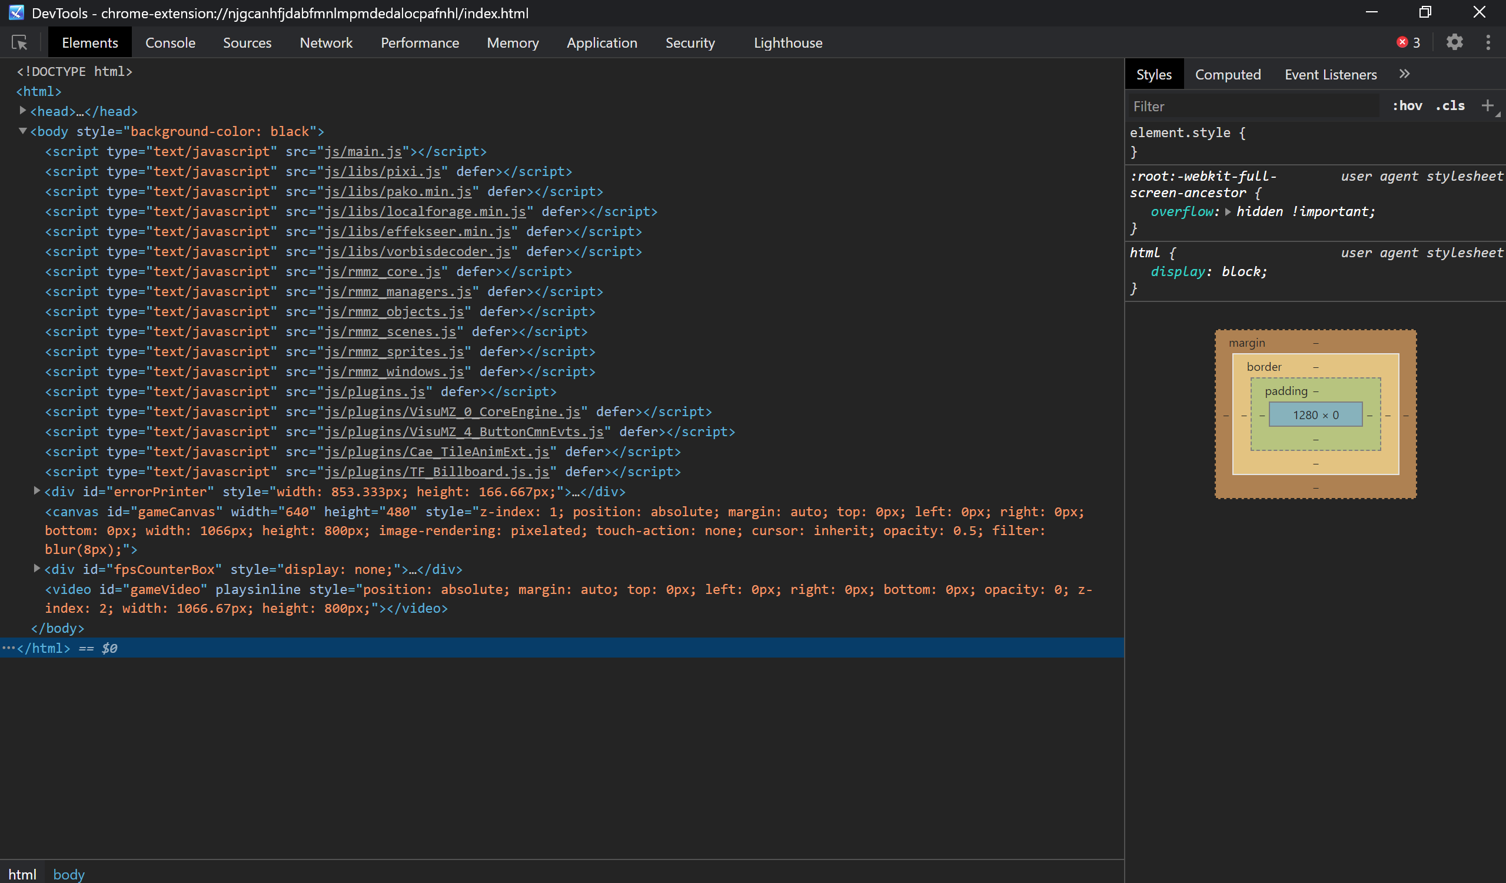
Task: Select the Styles sidebar tab
Action: (1153, 75)
